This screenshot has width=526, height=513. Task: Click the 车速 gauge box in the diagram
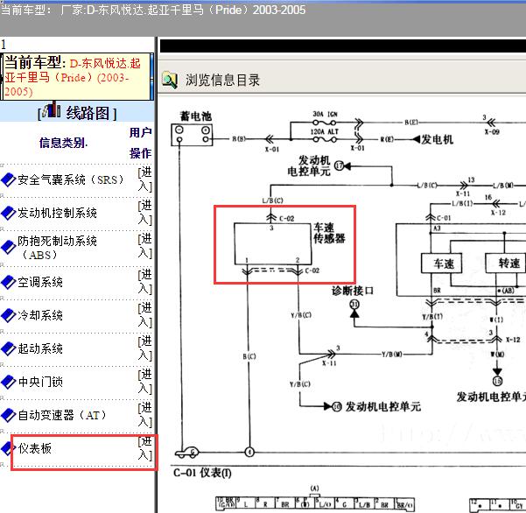[441, 264]
